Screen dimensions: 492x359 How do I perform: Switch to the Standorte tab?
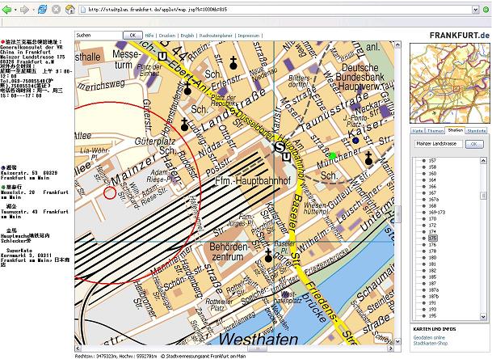[477, 131]
